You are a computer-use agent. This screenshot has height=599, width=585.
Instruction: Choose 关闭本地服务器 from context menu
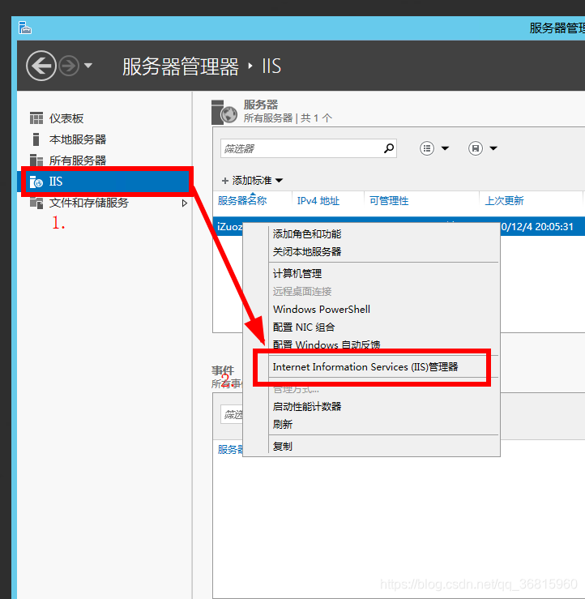point(307,252)
